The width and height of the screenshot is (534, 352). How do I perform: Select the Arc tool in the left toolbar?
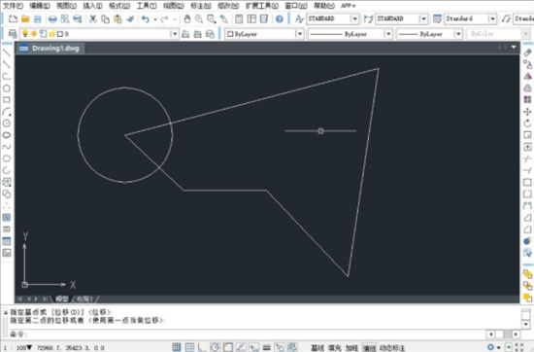point(7,112)
